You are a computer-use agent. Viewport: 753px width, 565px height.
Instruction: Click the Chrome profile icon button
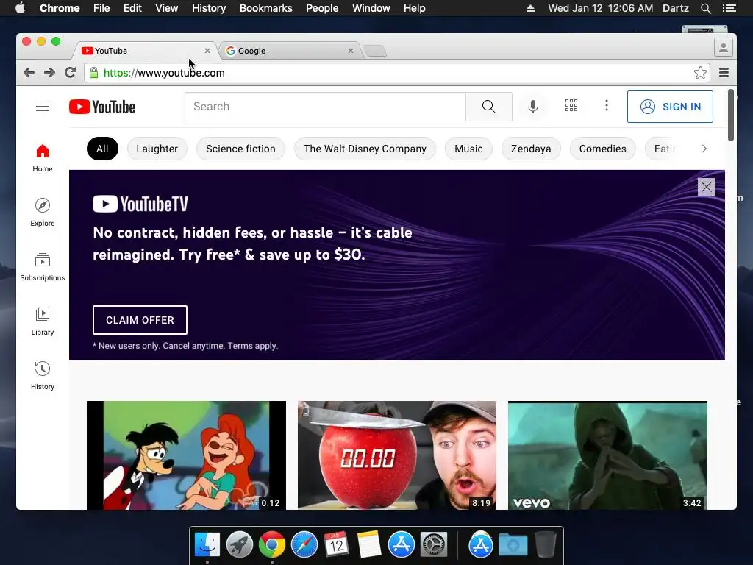pos(724,48)
